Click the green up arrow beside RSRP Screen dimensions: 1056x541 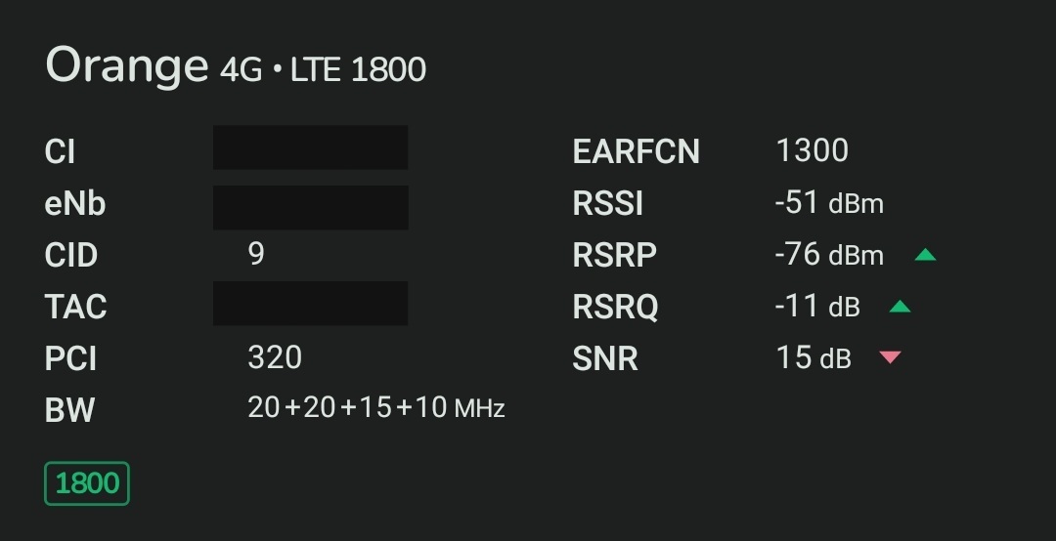click(925, 256)
